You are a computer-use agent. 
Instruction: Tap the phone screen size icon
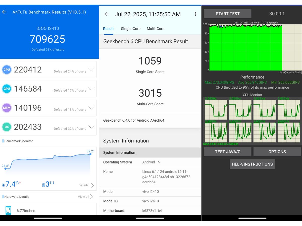coord(8,210)
